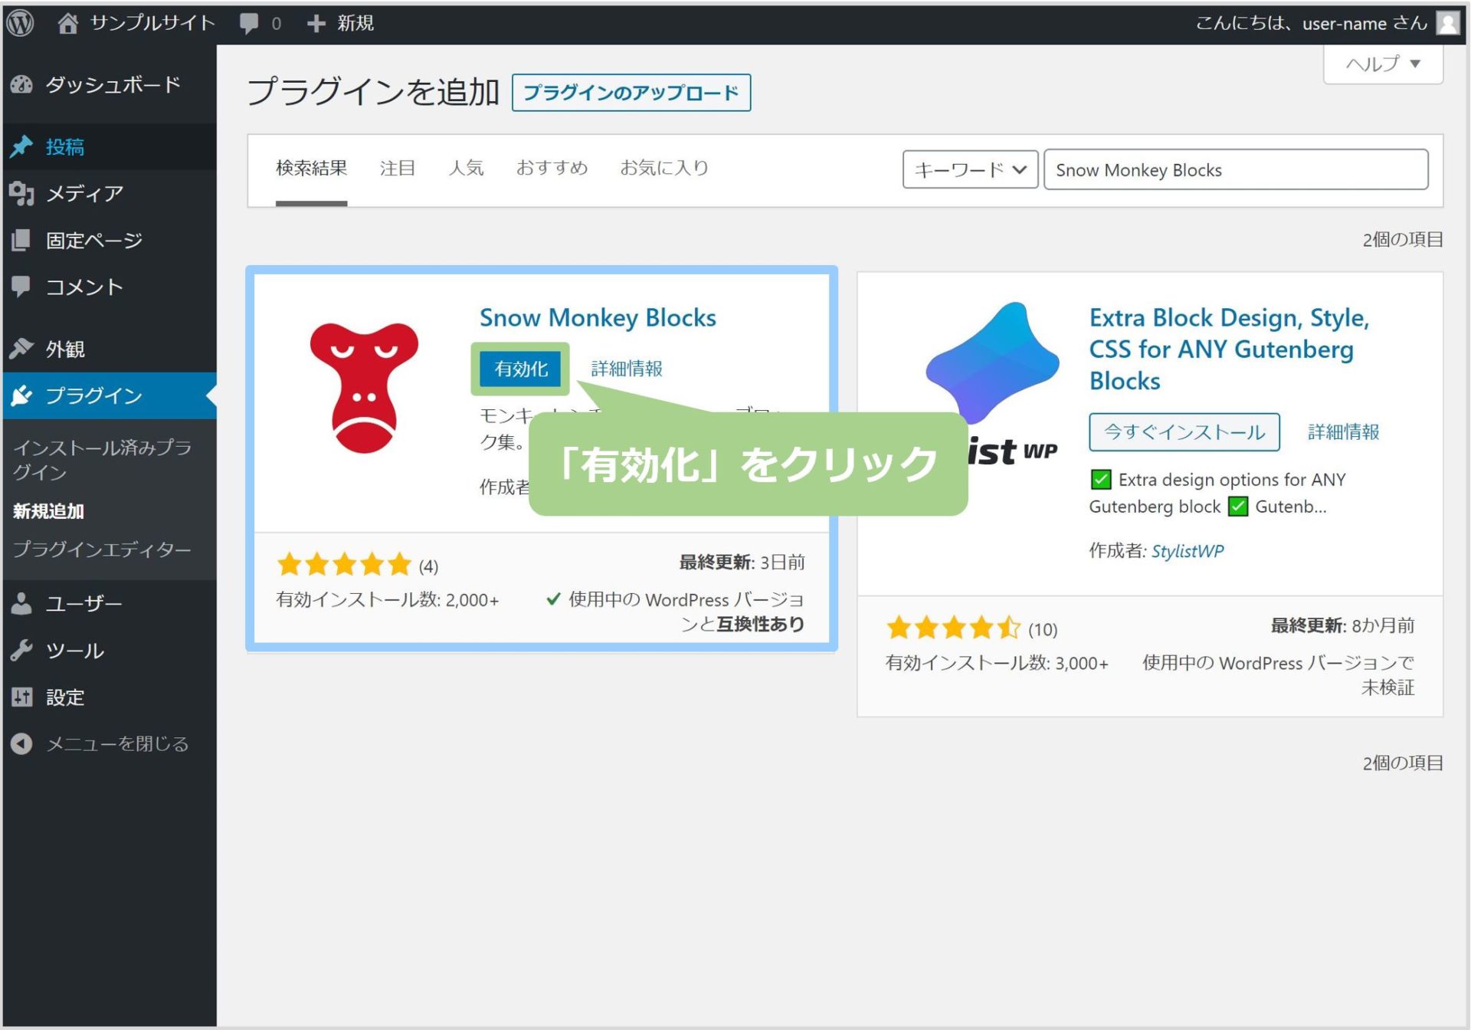This screenshot has width=1471, height=1030.
Task: Open 固定ページ from its sidebar icon
Action: 21,240
